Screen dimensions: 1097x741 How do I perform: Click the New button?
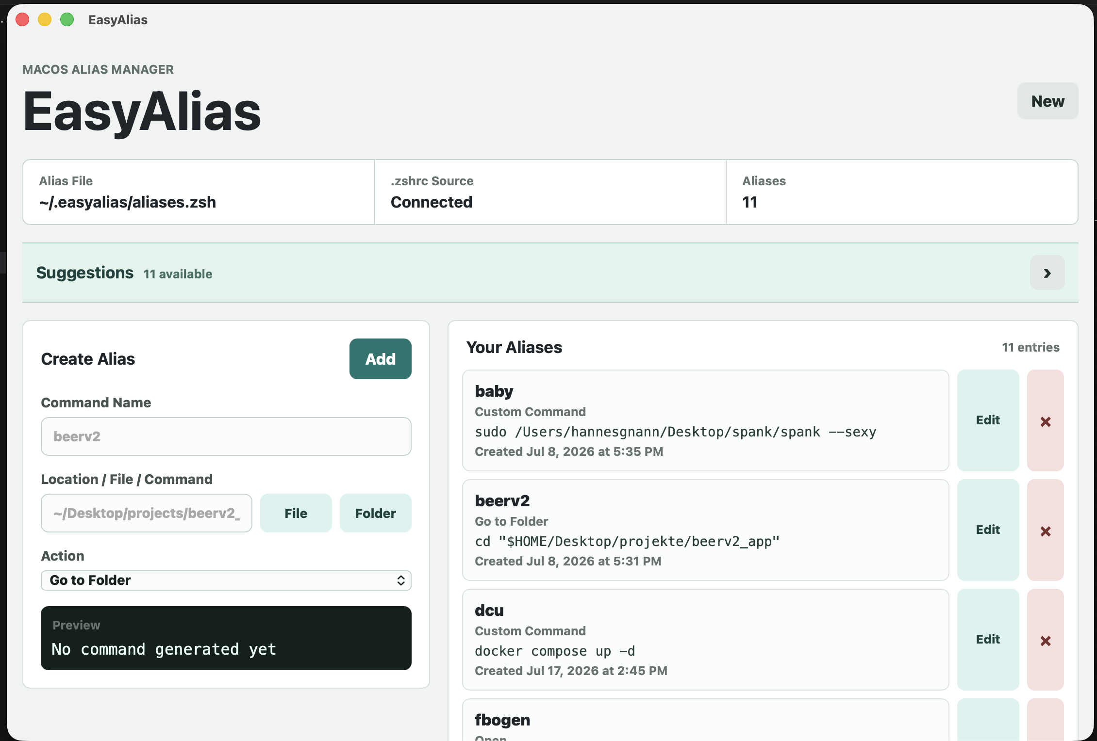tap(1047, 101)
